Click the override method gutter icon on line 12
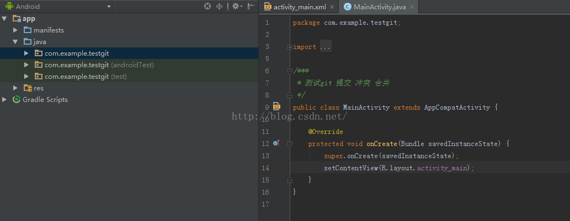 coord(276,143)
